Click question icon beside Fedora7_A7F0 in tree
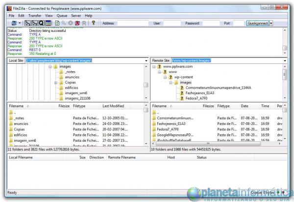Screen dimensions: 294x202 pos(182,98)
